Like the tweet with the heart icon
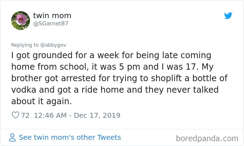The height and width of the screenshot is (146, 244). tap(15, 115)
